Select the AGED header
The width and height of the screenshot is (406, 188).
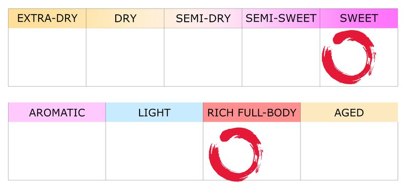point(349,112)
